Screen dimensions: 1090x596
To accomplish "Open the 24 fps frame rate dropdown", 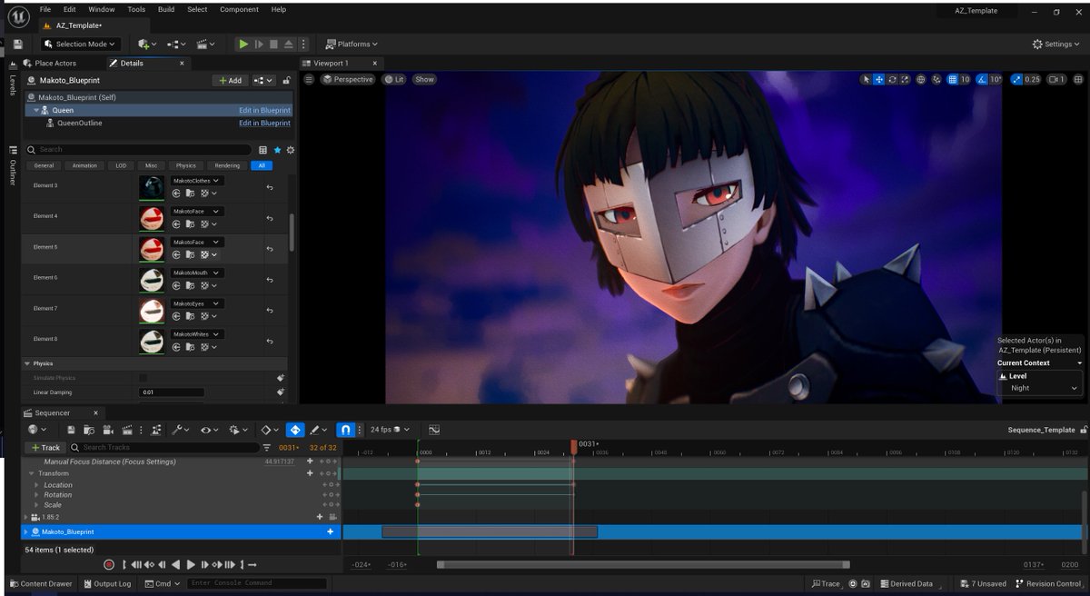I will tap(390, 430).
